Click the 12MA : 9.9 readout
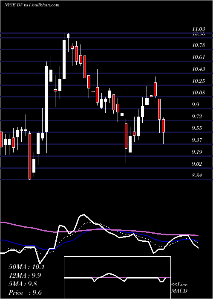 pyautogui.click(x=25, y=276)
